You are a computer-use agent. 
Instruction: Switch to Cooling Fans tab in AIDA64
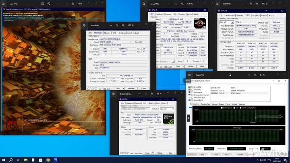pos(205,104)
